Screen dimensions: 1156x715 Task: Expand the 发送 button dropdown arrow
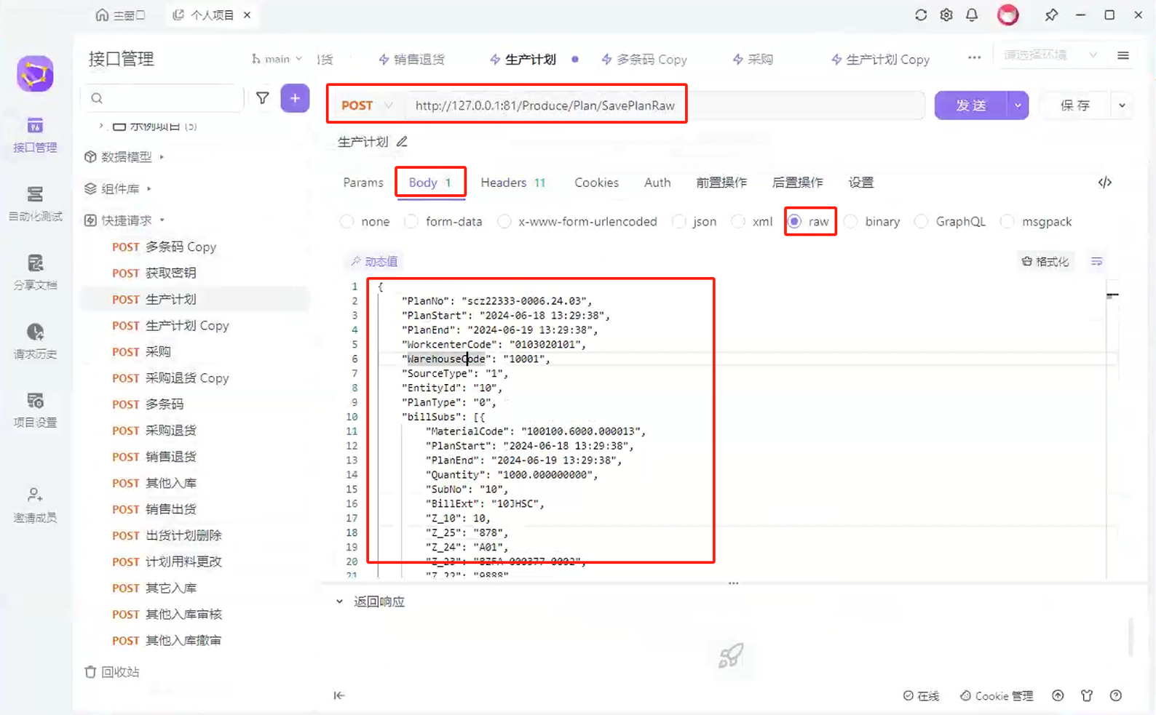(1018, 105)
